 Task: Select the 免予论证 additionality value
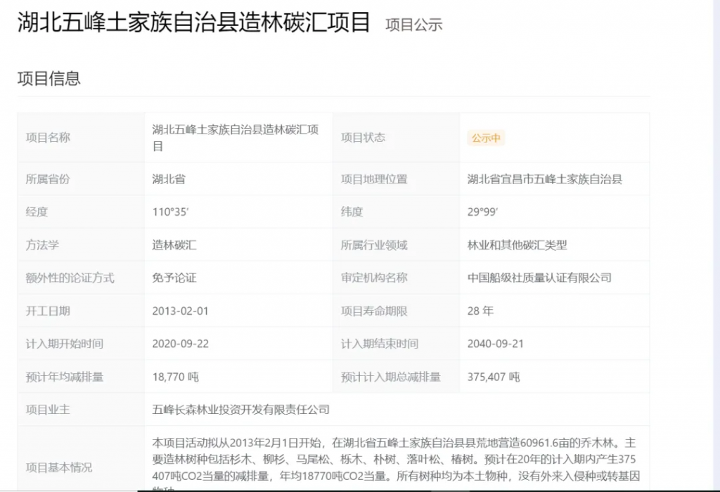[174, 278]
